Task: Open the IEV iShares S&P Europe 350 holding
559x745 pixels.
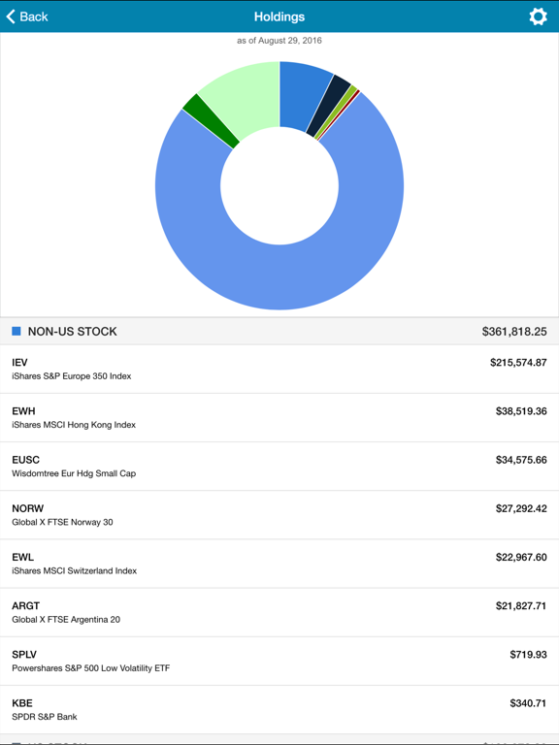Action: [279, 370]
